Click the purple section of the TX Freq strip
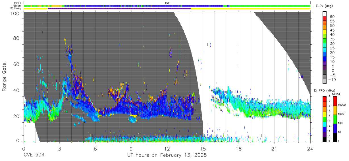Screen dimensions: 349x161 [119, 9]
